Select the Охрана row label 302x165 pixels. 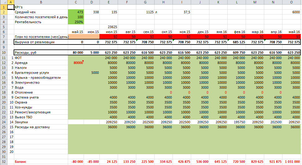[41, 102]
